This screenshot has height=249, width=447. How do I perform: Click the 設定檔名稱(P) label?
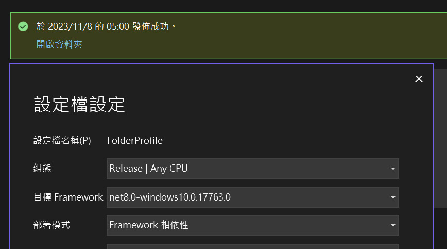62,140
